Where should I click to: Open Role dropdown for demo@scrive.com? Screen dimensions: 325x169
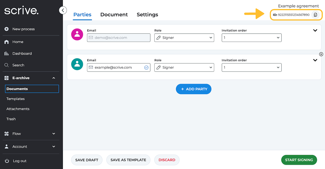click(x=184, y=38)
